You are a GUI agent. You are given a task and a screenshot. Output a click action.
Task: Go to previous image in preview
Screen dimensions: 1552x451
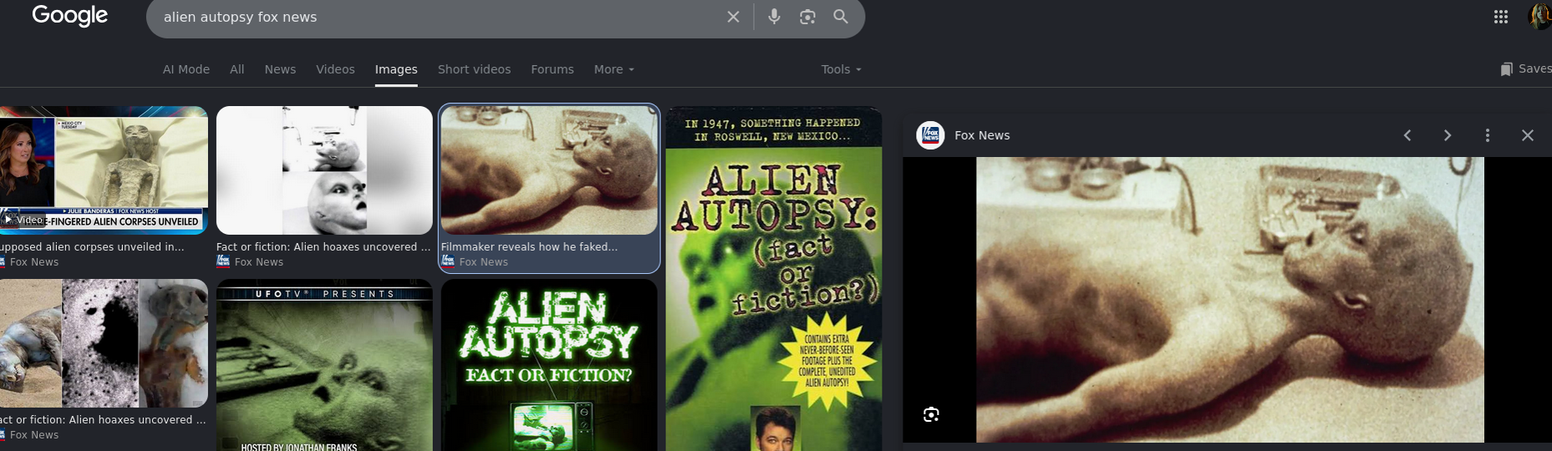1407,135
